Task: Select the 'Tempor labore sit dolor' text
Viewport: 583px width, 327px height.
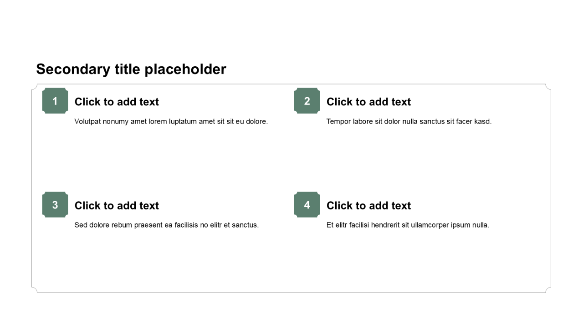Action: (x=409, y=121)
